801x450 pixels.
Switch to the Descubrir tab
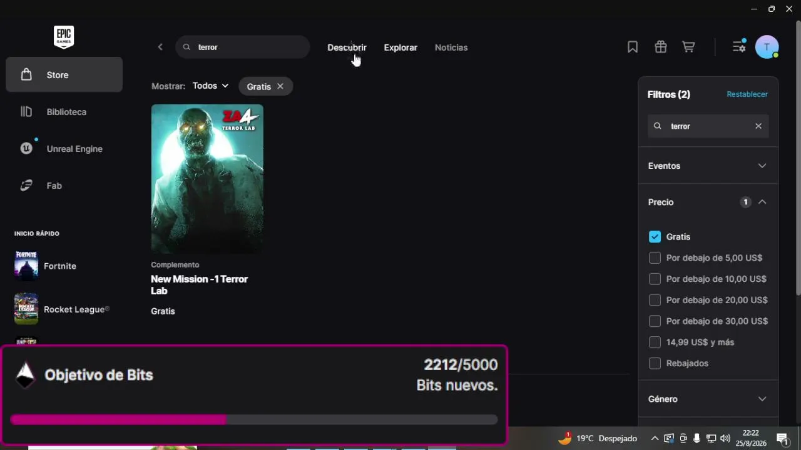point(347,47)
